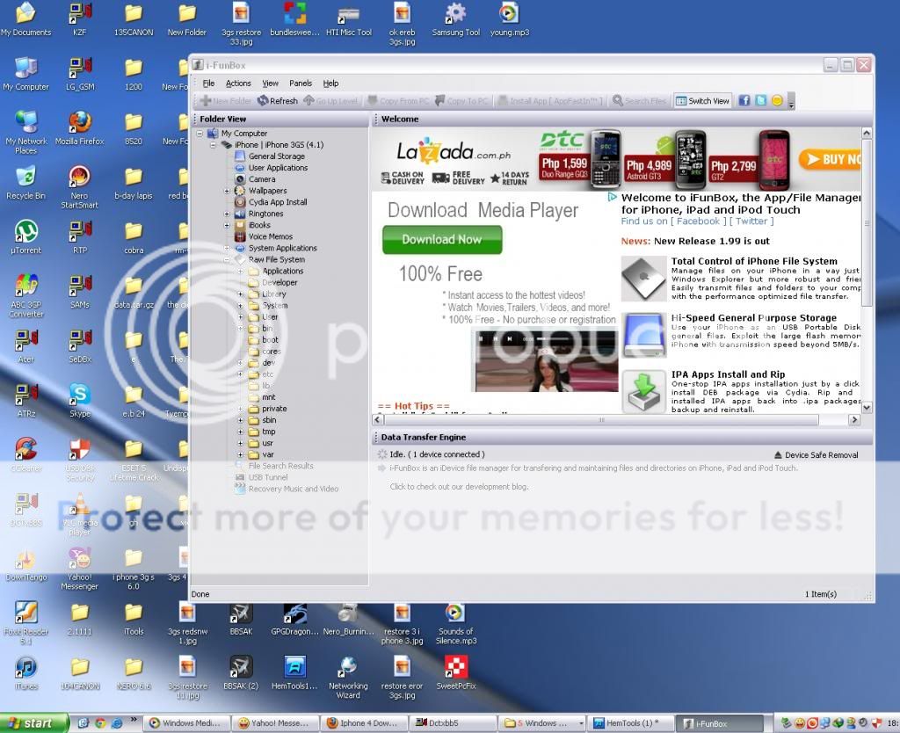Viewport: 900px width, 733px height.
Task: Toggle Switch View in toolbar
Action: click(x=702, y=101)
